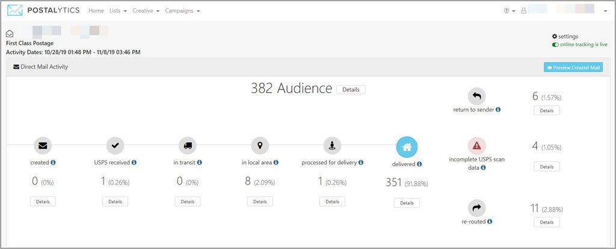Viewport: 616px width, 249px height.
Task: Click the incomplete USPS scan warning icon
Action: pyautogui.click(x=476, y=146)
